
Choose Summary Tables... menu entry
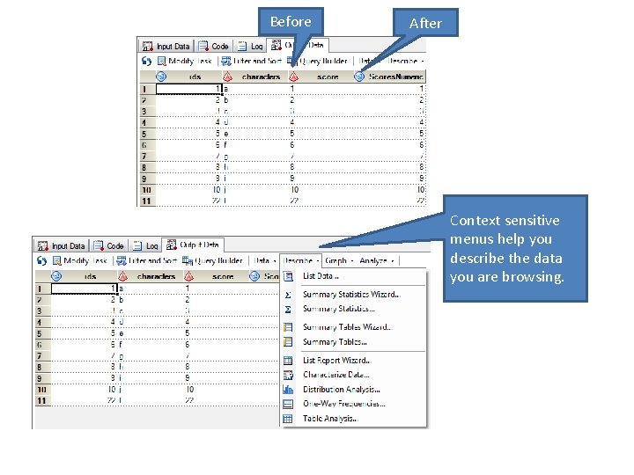[x=353, y=341]
